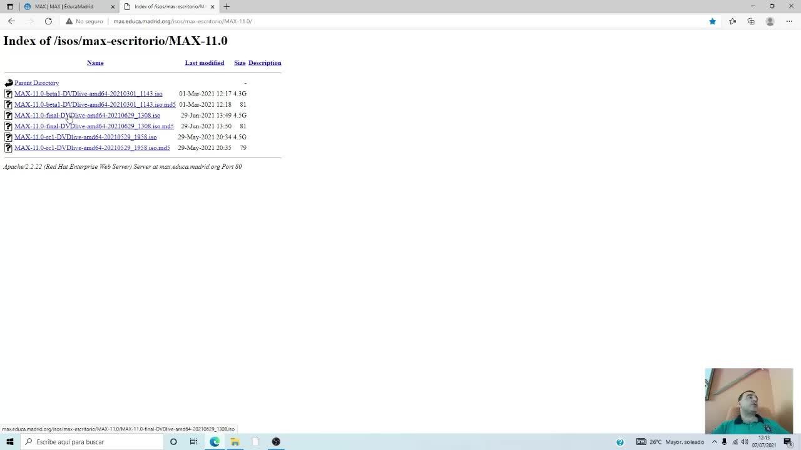Open the volume speaker icon
Viewport: 801px width, 450px height.
click(745, 442)
